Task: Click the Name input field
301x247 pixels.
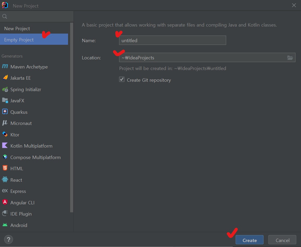Action: click(173, 40)
